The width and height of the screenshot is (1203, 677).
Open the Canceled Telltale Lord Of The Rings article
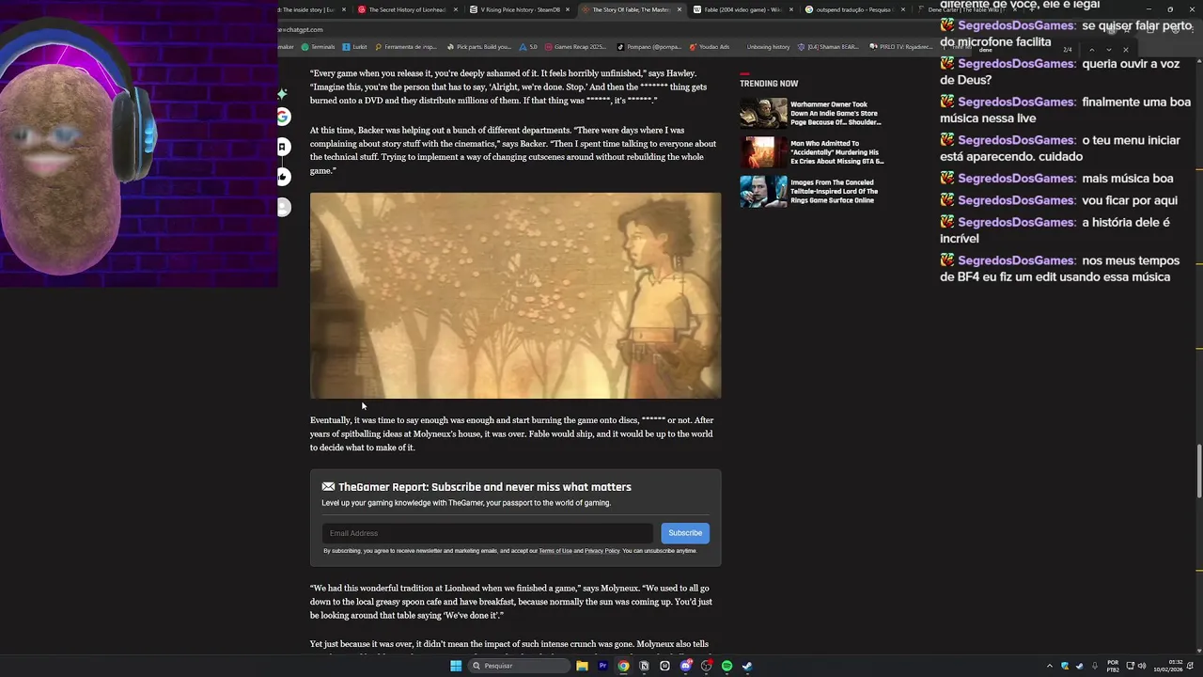click(x=835, y=191)
